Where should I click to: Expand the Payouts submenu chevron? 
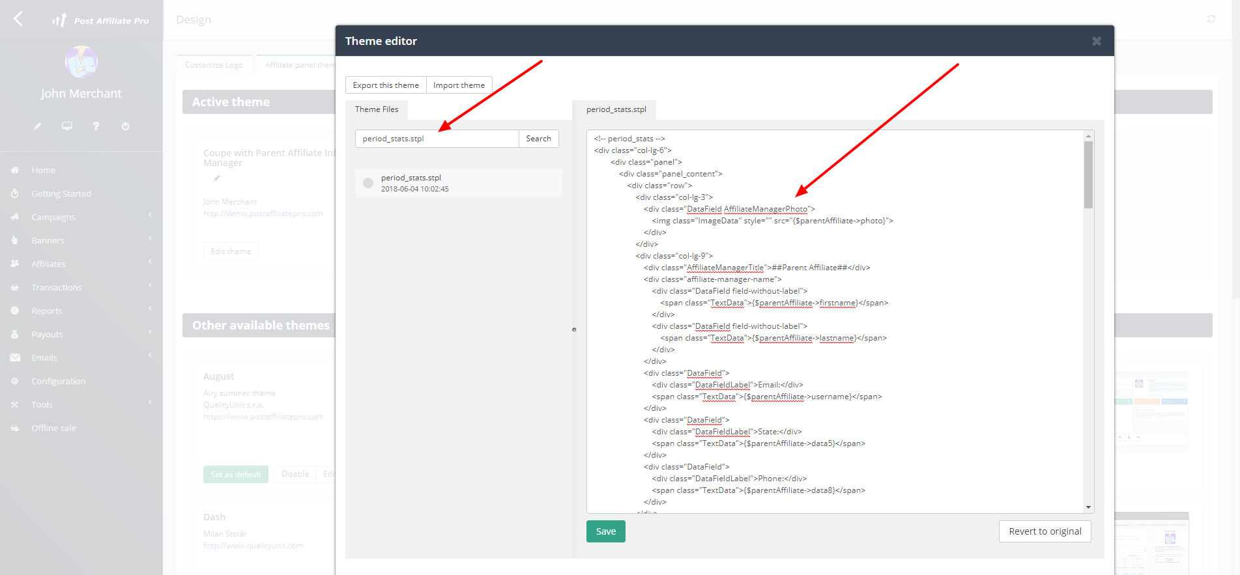[150, 333]
